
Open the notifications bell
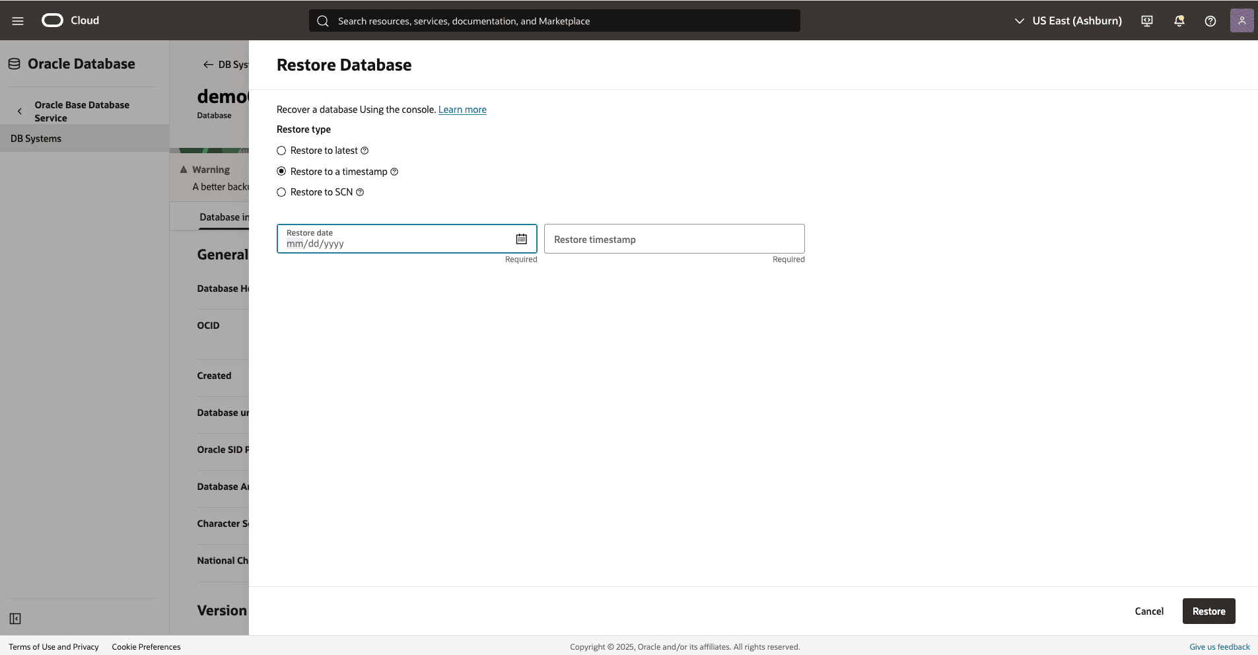[1179, 20]
